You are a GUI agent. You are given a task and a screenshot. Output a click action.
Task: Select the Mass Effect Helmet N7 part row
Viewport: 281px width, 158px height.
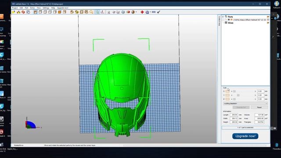[x=249, y=20]
